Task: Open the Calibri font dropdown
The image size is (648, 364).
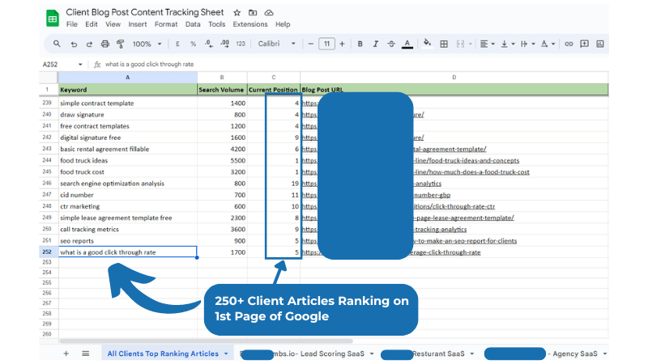Action: point(276,44)
